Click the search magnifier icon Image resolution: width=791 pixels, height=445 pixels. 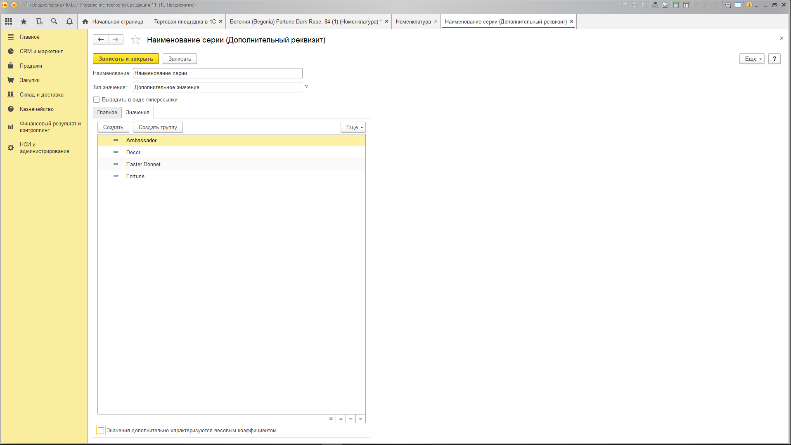(x=54, y=21)
